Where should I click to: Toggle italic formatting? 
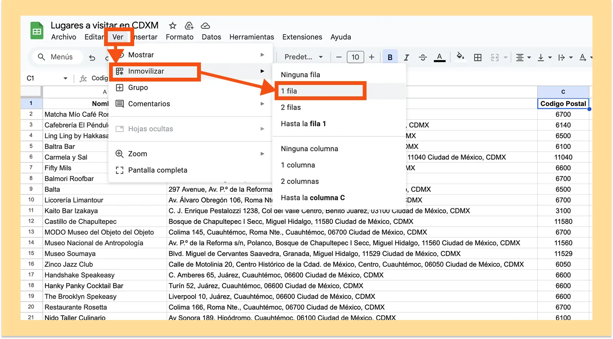tap(406, 57)
